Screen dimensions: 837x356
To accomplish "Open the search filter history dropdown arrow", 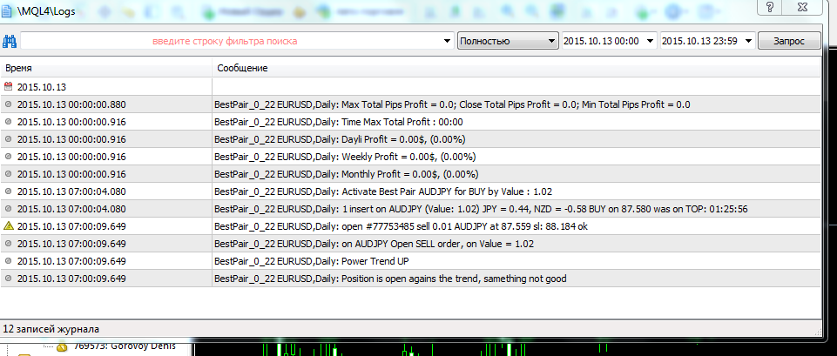I will (448, 41).
